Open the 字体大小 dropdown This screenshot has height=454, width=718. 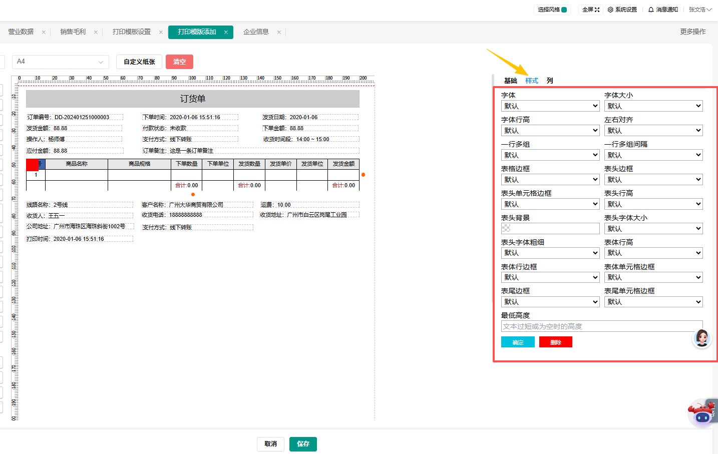(x=653, y=106)
